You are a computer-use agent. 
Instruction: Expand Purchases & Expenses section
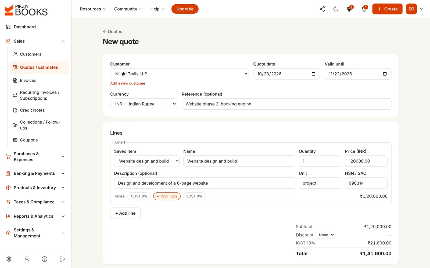click(x=36, y=157)
